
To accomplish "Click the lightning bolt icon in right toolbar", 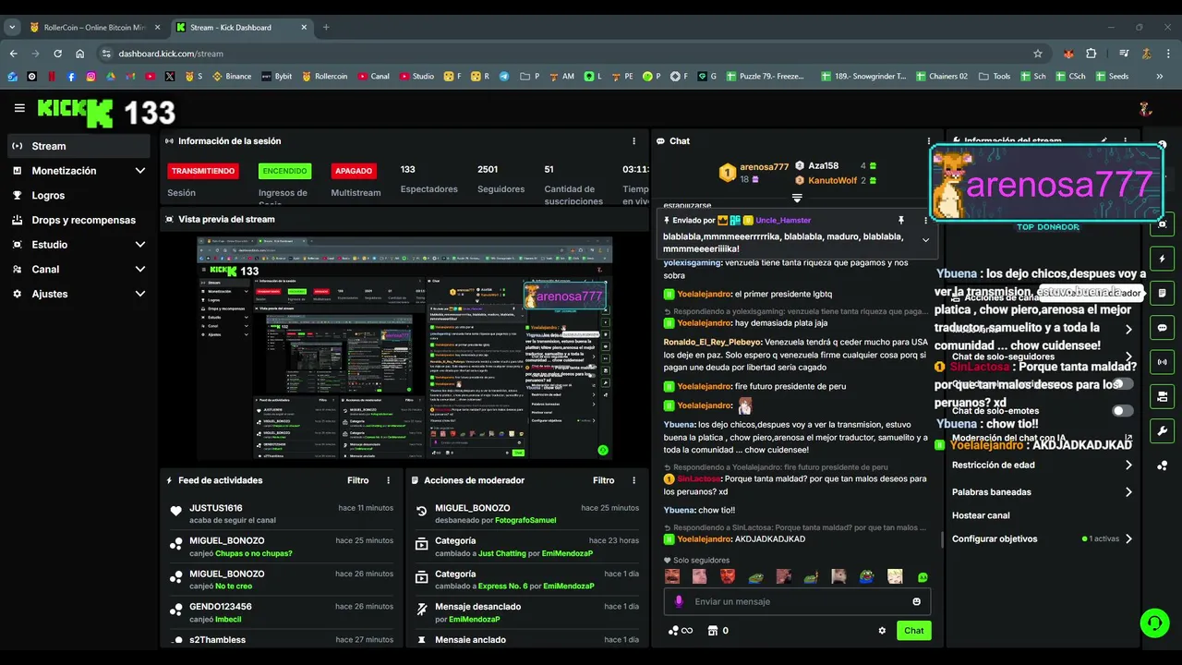I will [x=1162, y=260].
